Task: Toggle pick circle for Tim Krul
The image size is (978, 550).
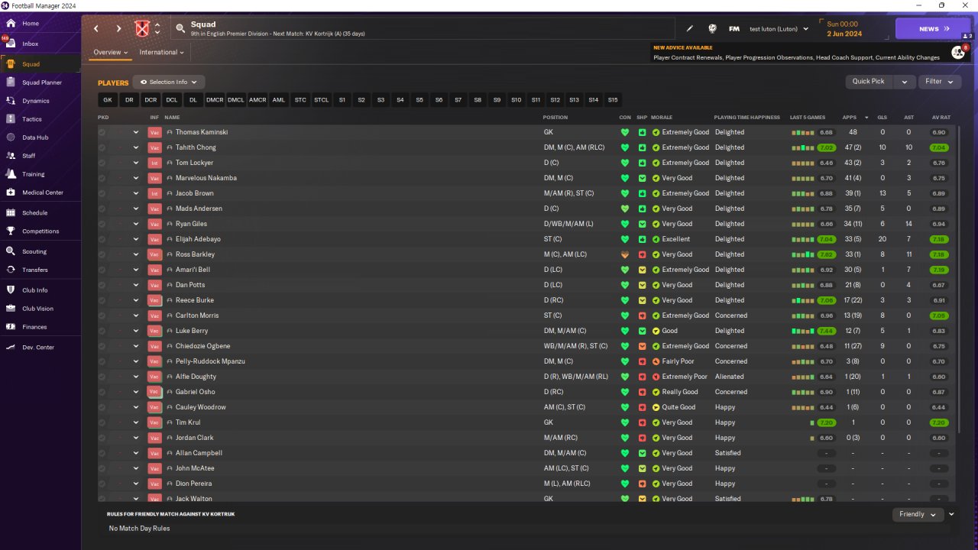Action: click(102, 422)
